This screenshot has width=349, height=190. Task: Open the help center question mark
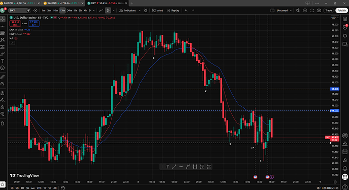[345, 187]
